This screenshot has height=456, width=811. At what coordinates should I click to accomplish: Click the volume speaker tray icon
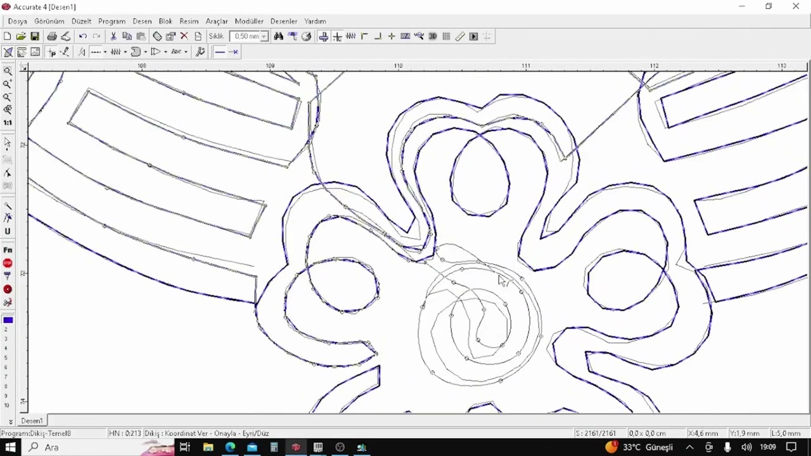[x=747, y=447]
